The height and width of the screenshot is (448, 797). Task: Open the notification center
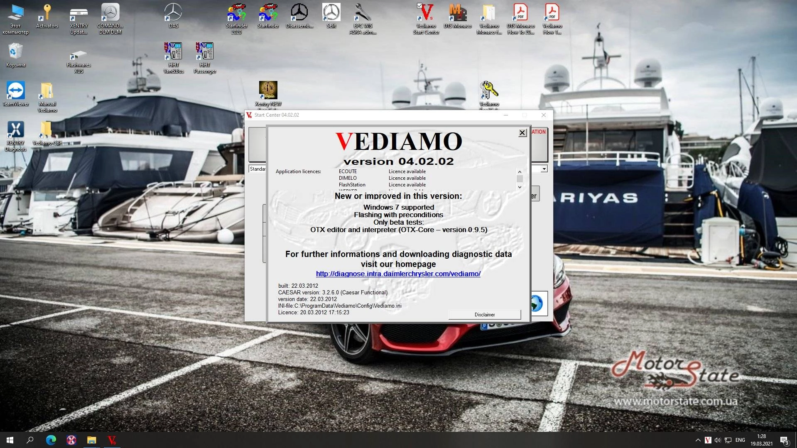pyautogui.click(x=785, y=440)
